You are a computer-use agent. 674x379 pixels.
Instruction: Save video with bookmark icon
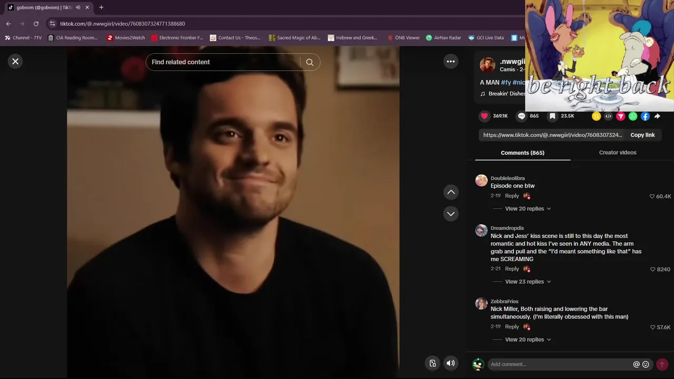point(552,116)
